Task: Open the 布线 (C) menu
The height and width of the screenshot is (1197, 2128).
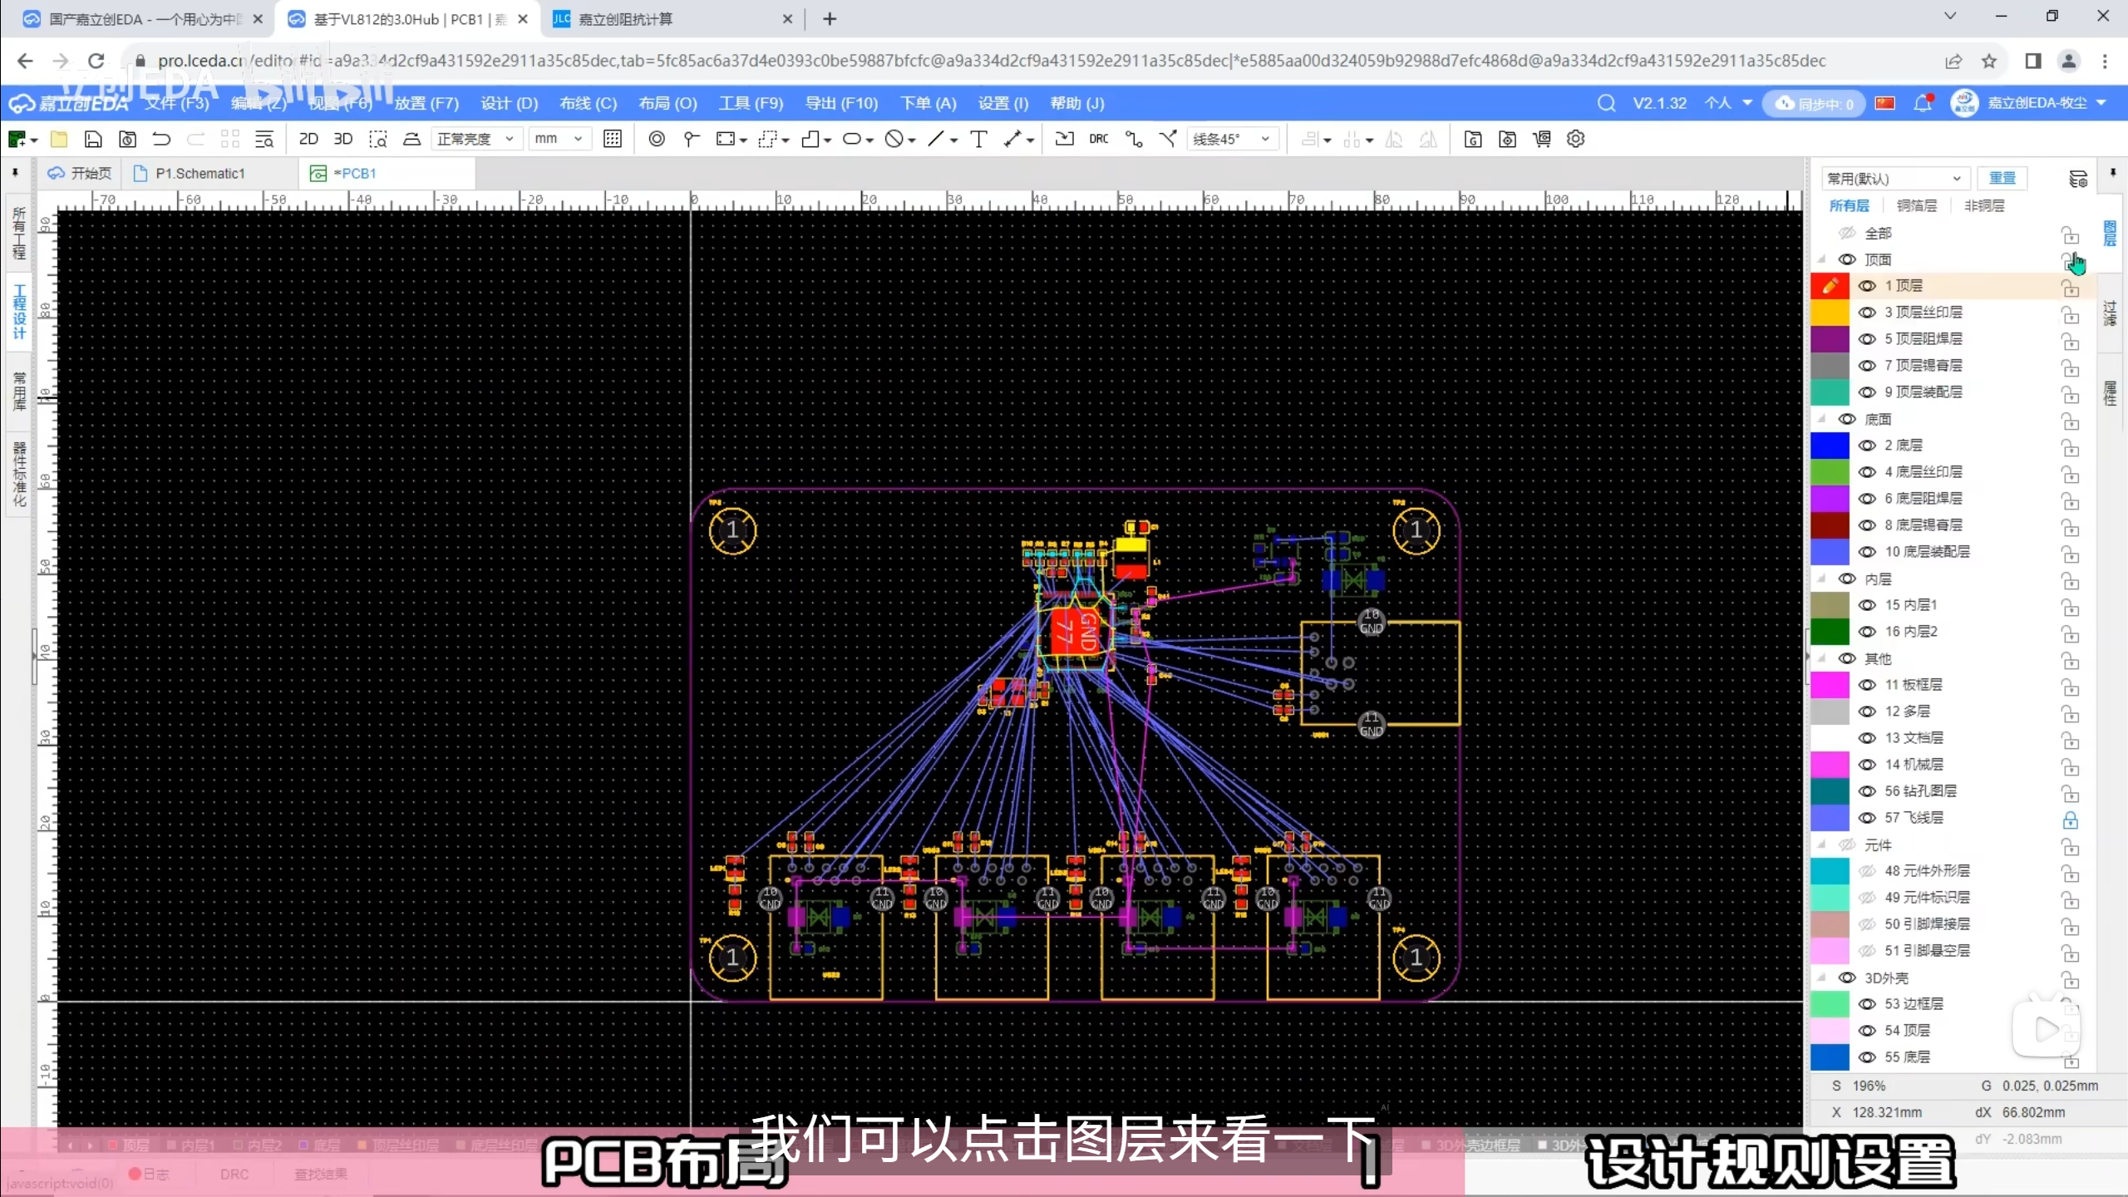Action: point(588,103)
